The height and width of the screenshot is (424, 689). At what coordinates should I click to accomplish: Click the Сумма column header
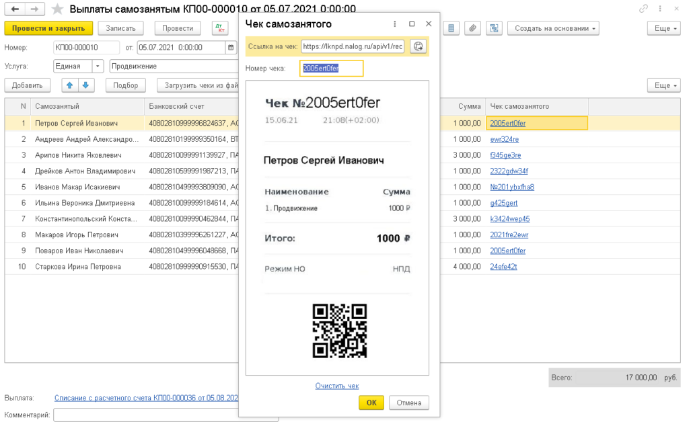point(463,106)
